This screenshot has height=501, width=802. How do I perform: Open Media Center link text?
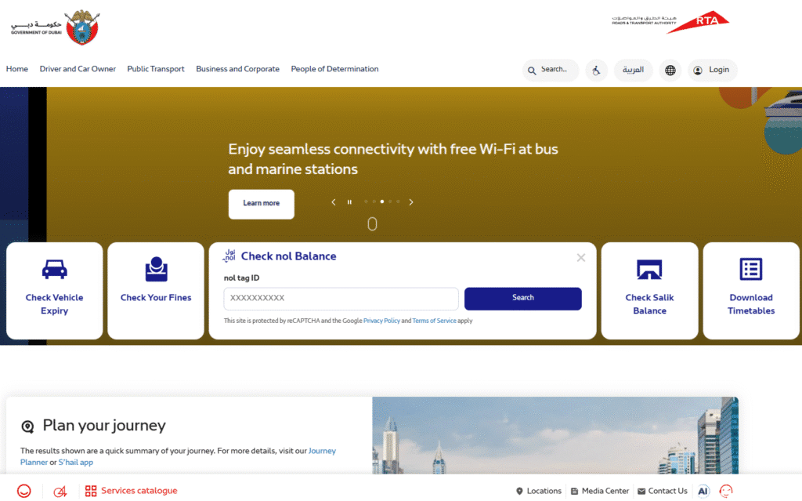tap(605, 491)
